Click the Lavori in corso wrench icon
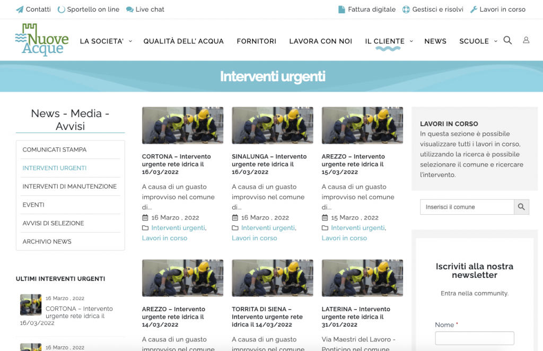Screen dimensions: 543x351 (474, 10)
